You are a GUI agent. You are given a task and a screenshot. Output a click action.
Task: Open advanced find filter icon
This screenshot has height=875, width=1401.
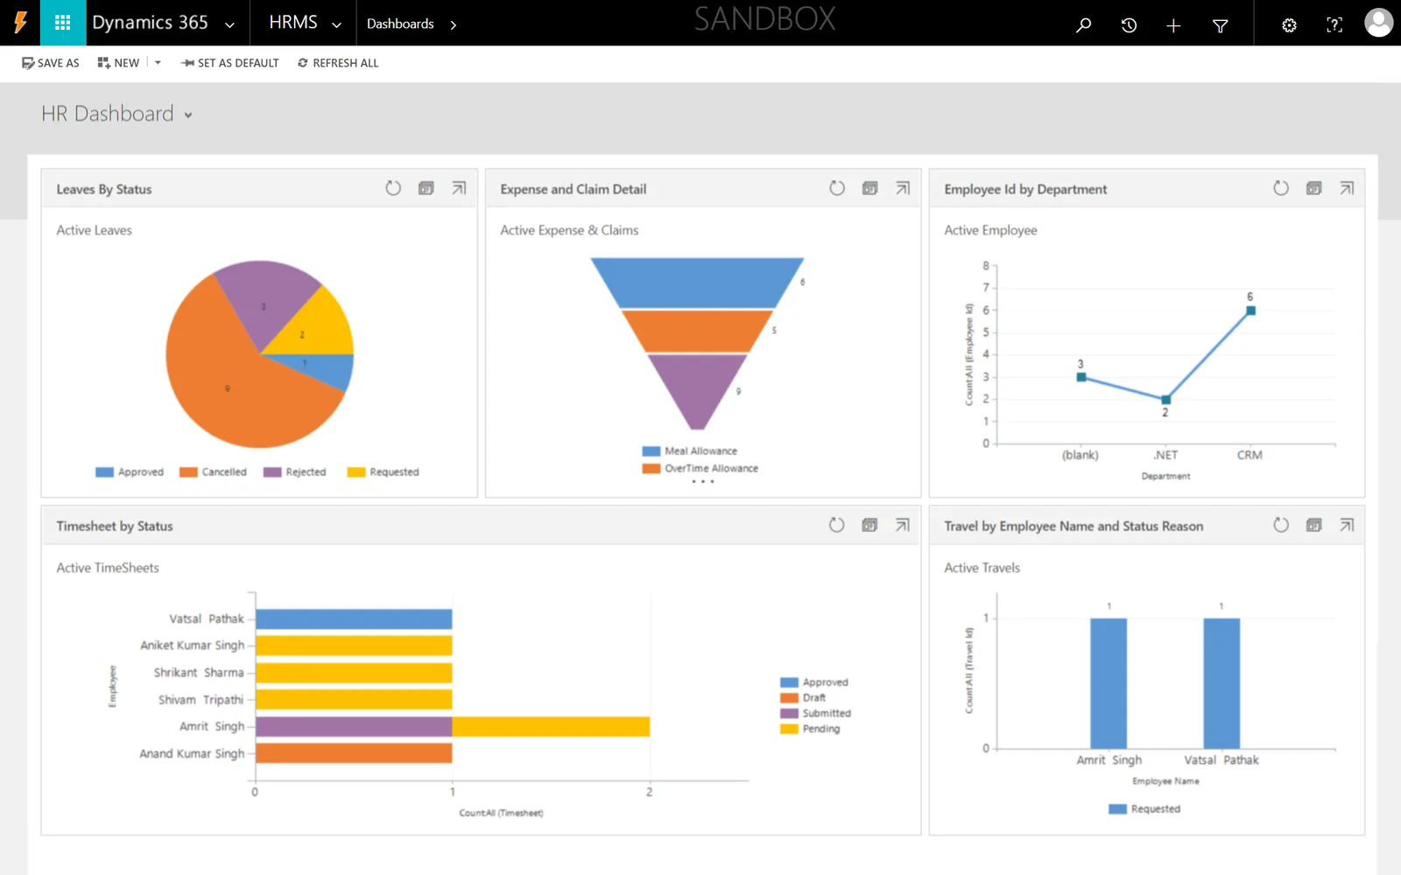[x=1220, y=25]
